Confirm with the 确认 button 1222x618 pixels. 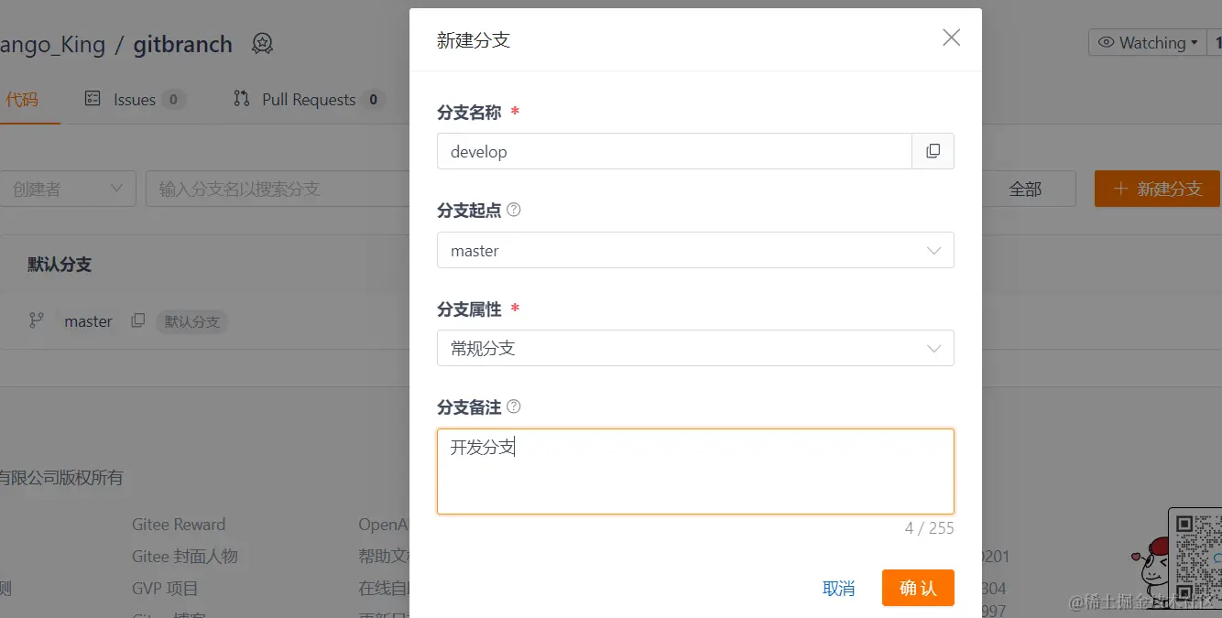coord(918,588)
